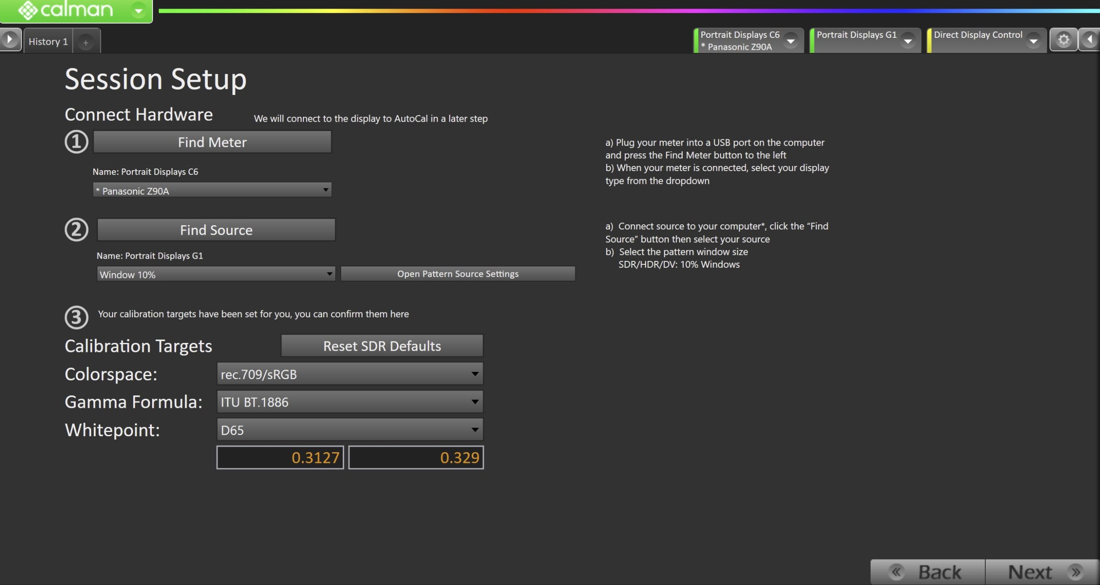
Task: Expand the Portrait Displays C6 meter arrow
Action: pos(790,41)
